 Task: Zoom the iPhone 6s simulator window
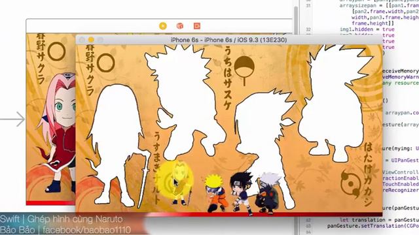[x=100, y=40]
